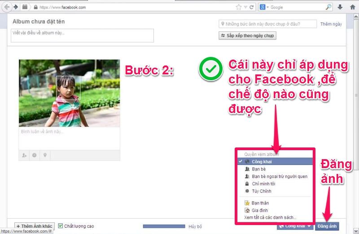The image size is (359, 234).
Task: Click the 'Hủy bỏ' cancel link
Action: click(x=195, y=226)
